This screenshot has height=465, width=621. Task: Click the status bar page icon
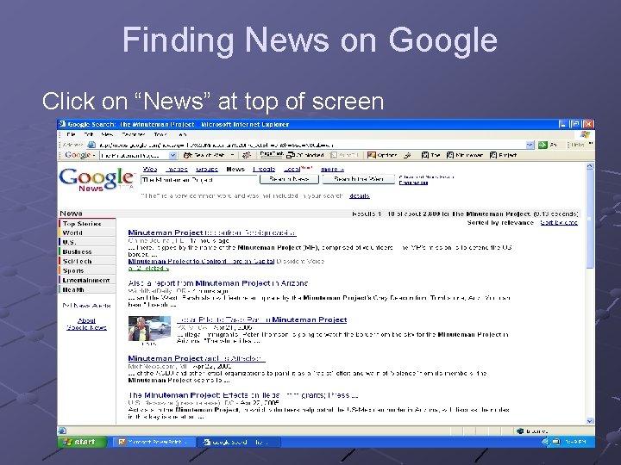62,431
